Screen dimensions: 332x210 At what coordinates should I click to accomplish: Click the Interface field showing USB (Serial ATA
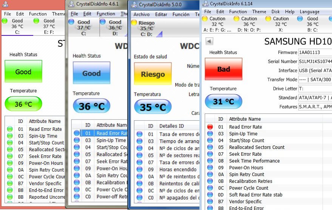point(315,71)
